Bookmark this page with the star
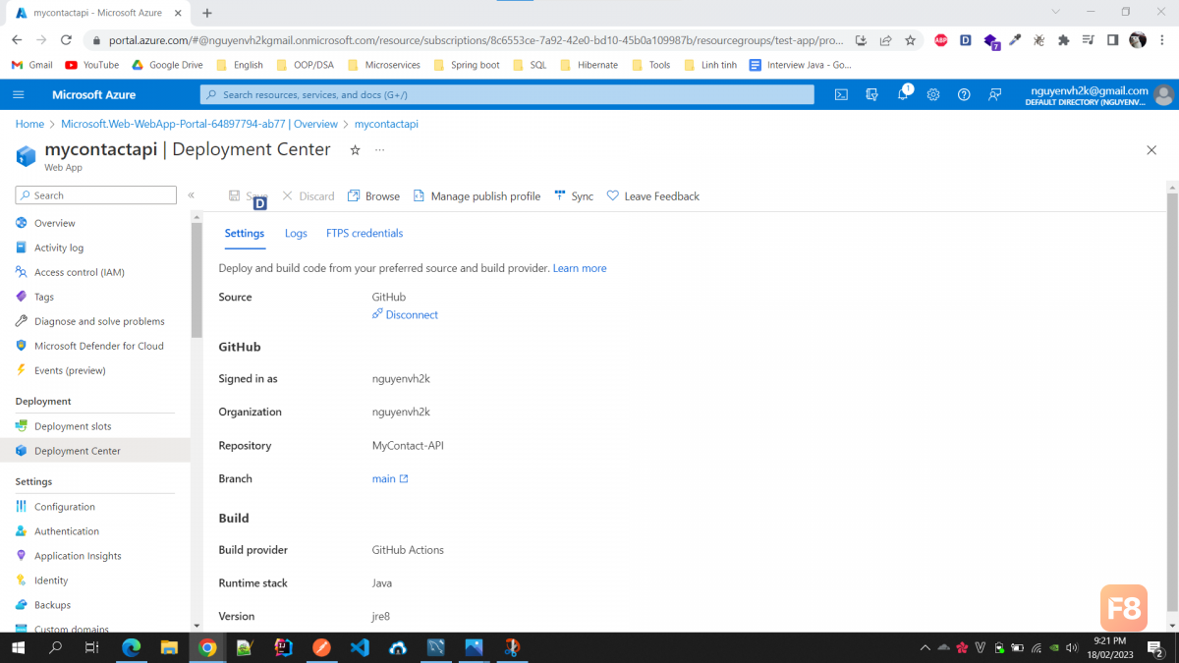Screen dimensions: 1179x663 910,40
